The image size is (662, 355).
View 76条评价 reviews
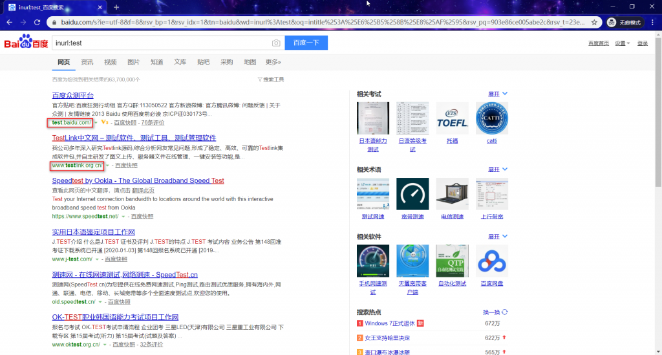coord(153,123)
